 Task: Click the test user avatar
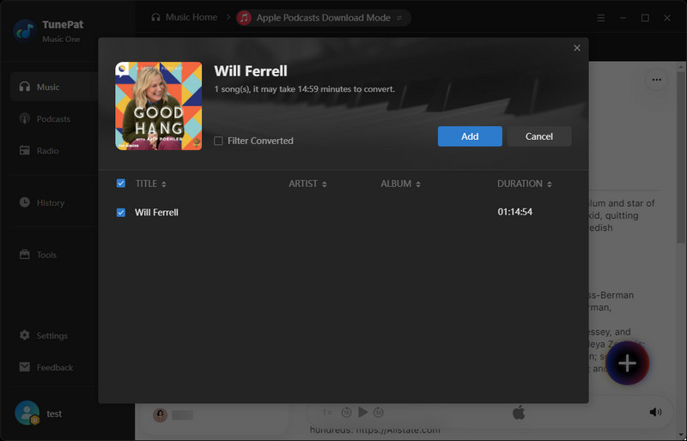27,413
